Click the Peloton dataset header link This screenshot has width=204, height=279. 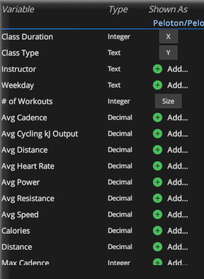point(178,23)
